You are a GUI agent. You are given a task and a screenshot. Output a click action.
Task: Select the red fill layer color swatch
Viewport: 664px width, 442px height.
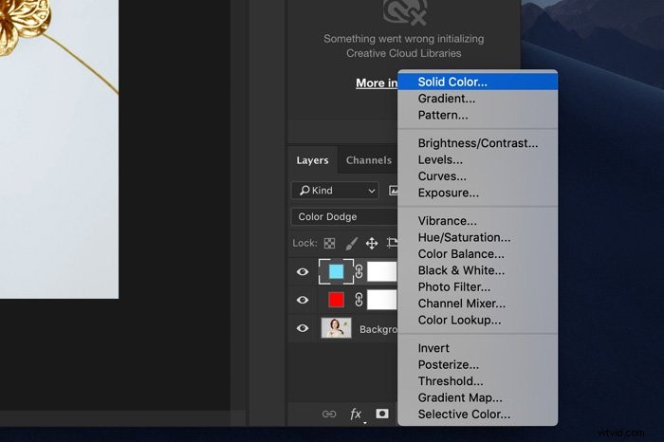click(336, 300)
